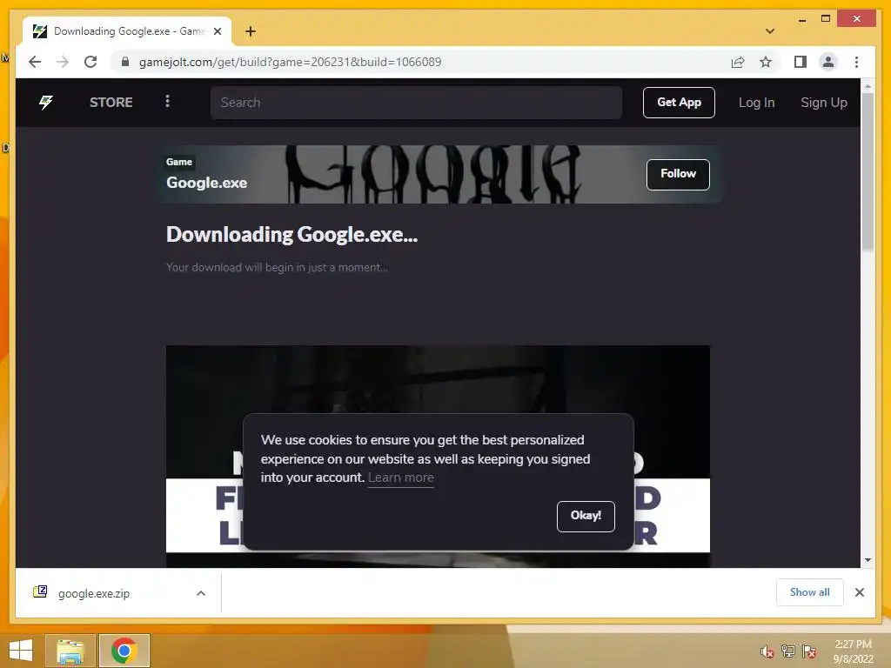Click the Get App button
891x668 pixels.
[679, 103]
